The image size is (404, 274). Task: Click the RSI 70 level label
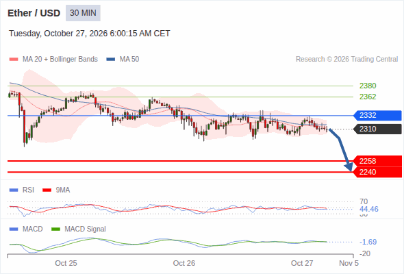(x=364, y=201)
